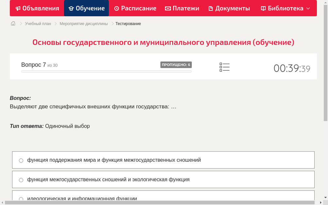Click the test progress bar under Вопрос 7
This screenshot has width=328, height=205.
click(106, 71)
